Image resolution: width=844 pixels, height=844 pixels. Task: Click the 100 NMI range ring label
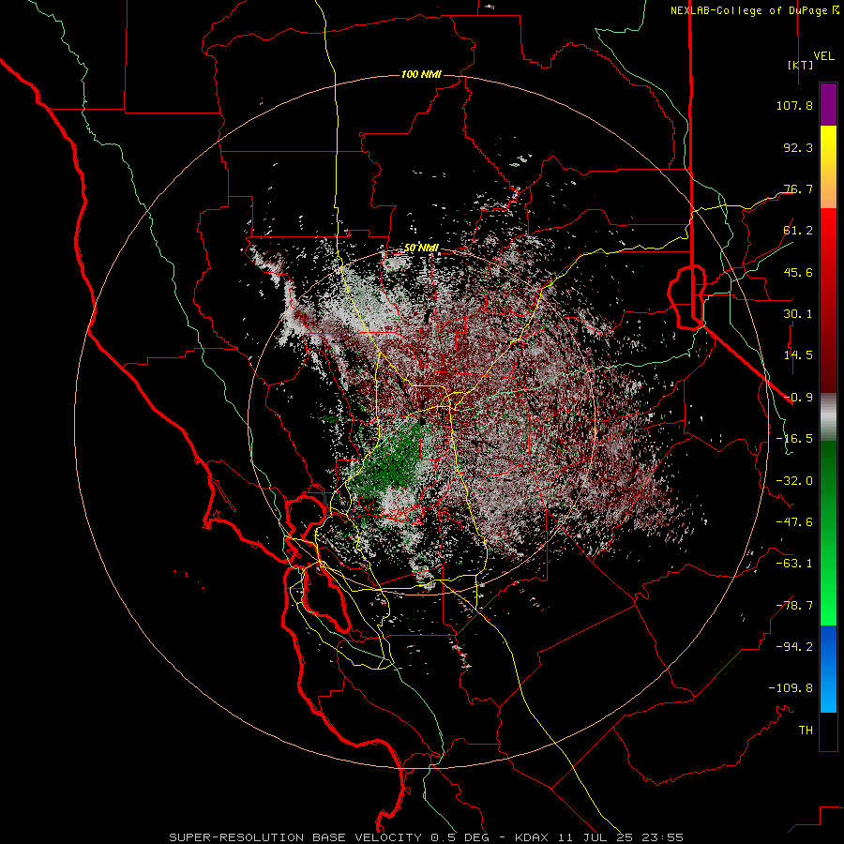(x=421, y=74)
